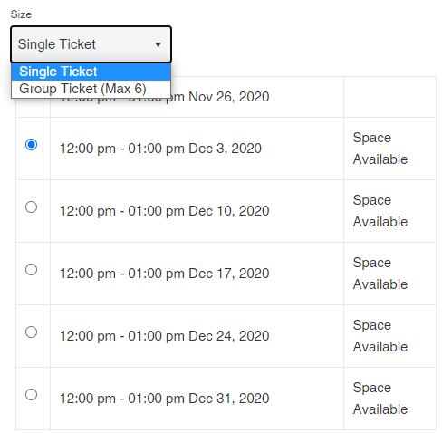Select the Dec 10, 2020 radio button
442x433 pixels.
[x=31, y=207]
